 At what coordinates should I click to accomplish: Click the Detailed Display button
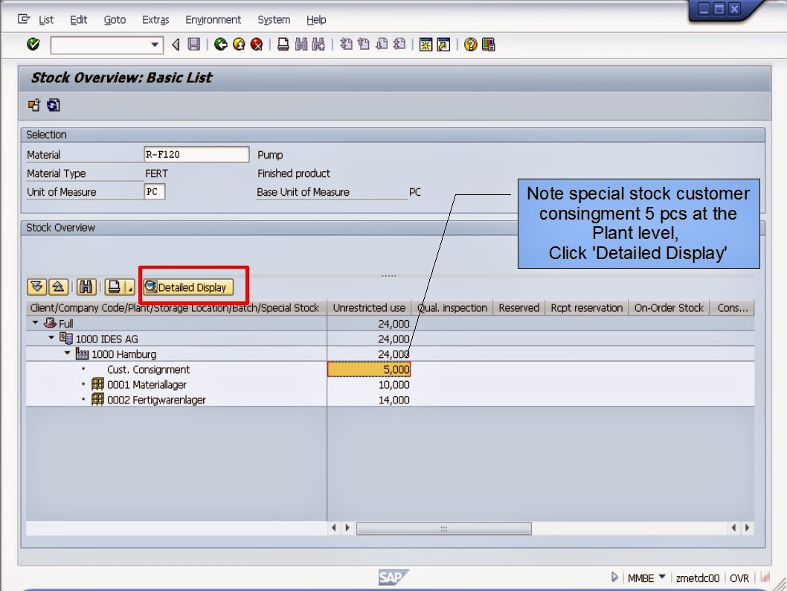tap(188, 287)
